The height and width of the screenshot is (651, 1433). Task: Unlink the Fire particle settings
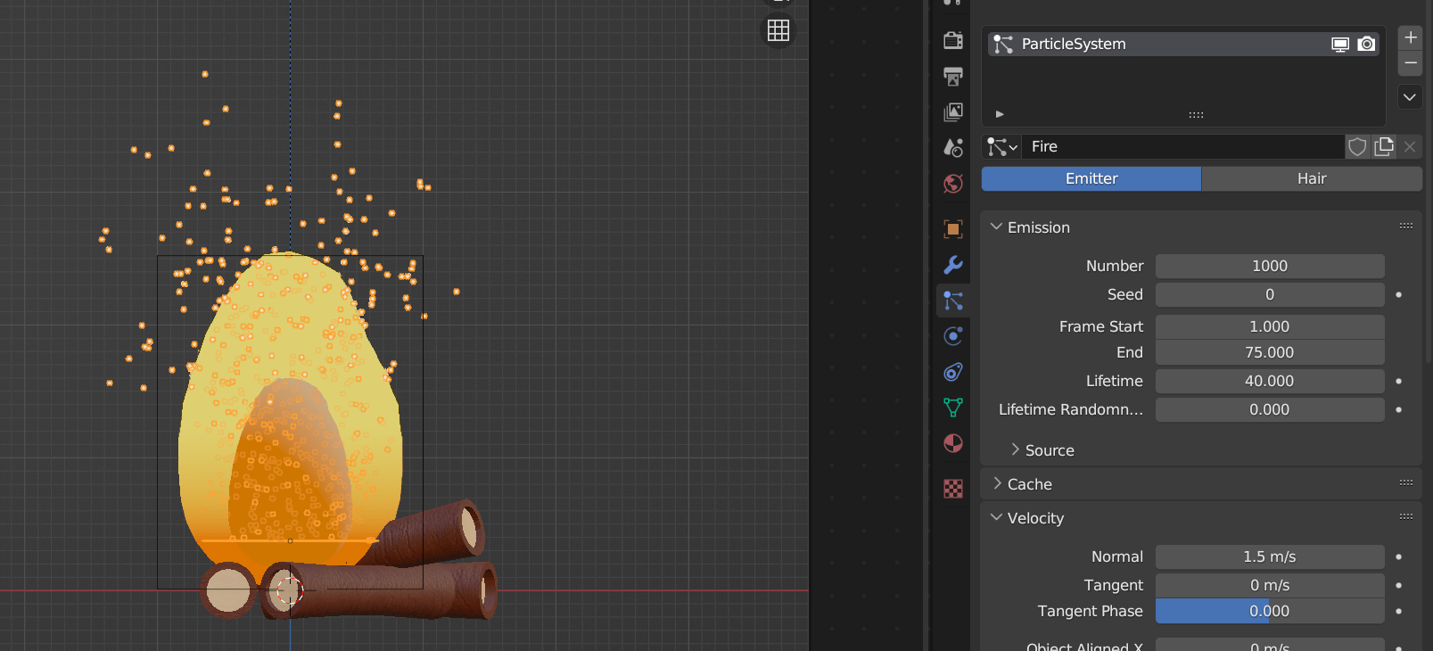(1410, 146)
